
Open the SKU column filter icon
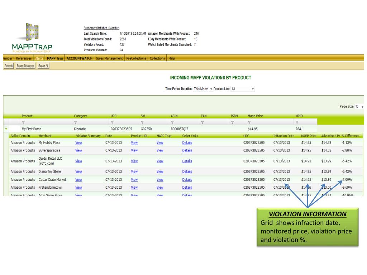(x=142, y=122)
